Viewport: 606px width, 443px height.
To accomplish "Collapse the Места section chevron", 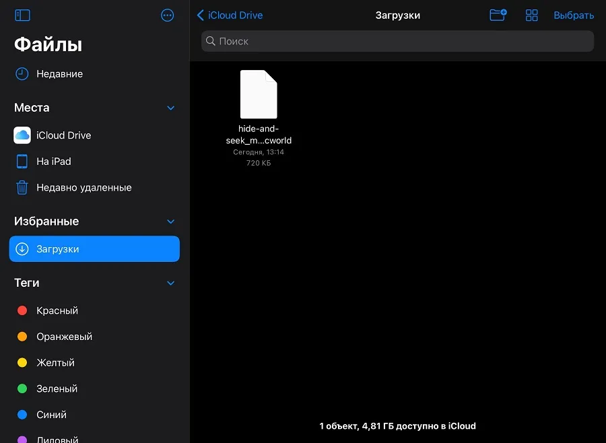I will pyautogui.click(x=170, y=108).
